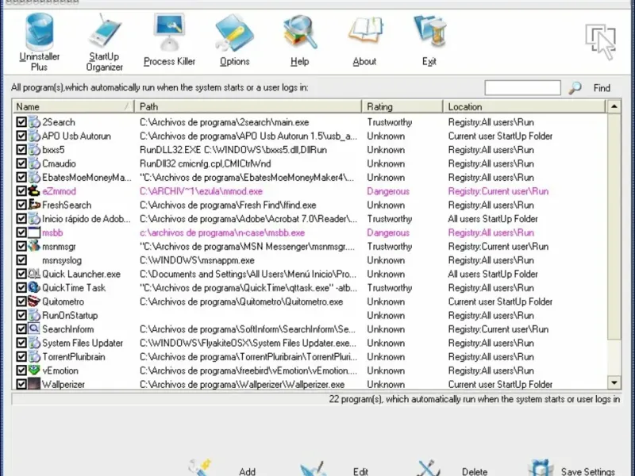Screen dimensions: 635x476
Task: Click the RunDLL32.EXE bxxs5.dll path
Action: pos(233,150)
